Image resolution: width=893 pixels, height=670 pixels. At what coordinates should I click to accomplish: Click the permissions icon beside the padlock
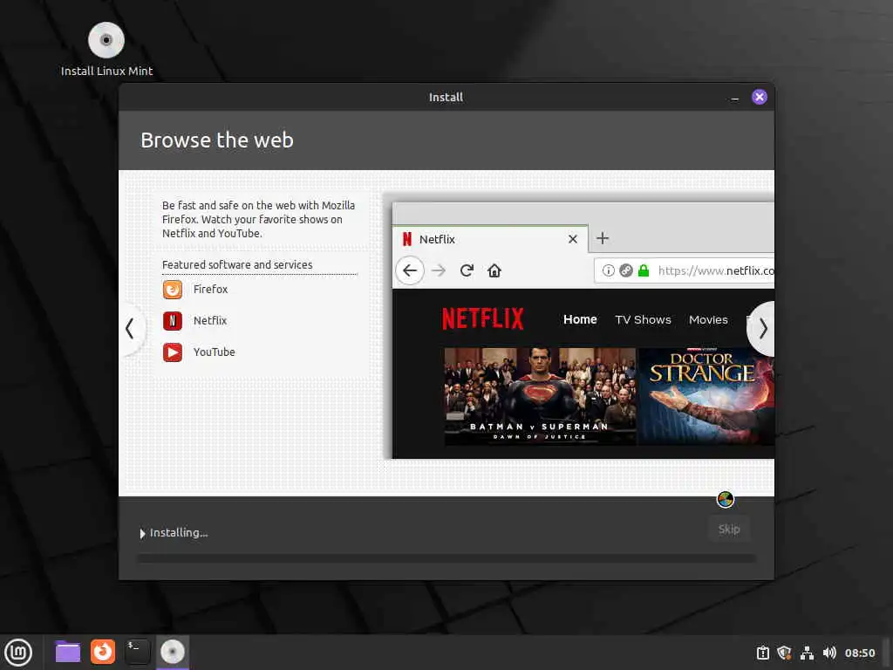(626, 270)
